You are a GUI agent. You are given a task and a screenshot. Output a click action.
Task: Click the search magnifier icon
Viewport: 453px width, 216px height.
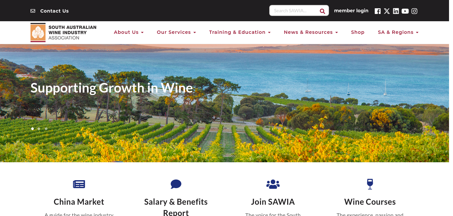(x=322, y=11)
